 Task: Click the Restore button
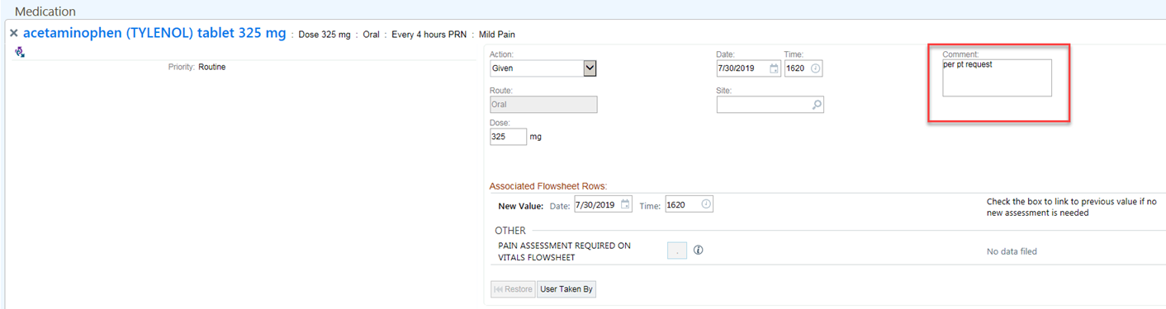(x=513, y=289)
